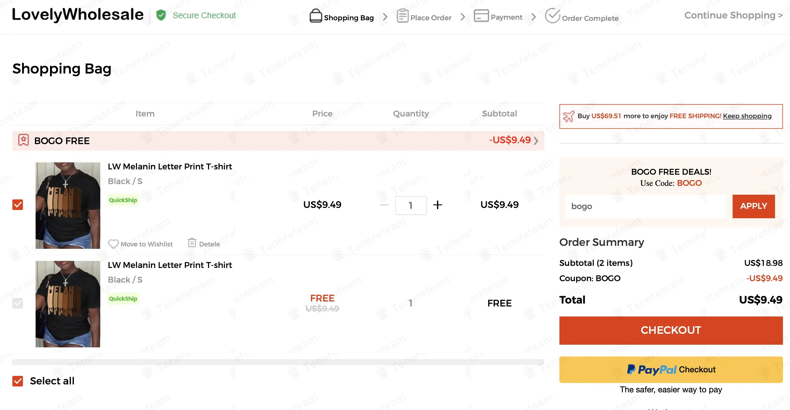Click the Keep shopping link
The height and width of the screenshot is (410, 790).
[x=747, y=116]
